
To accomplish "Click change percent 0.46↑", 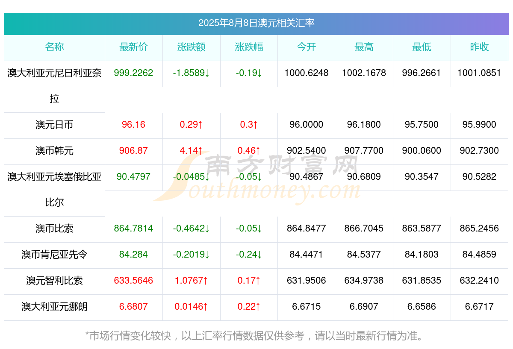I will point(249,151).
